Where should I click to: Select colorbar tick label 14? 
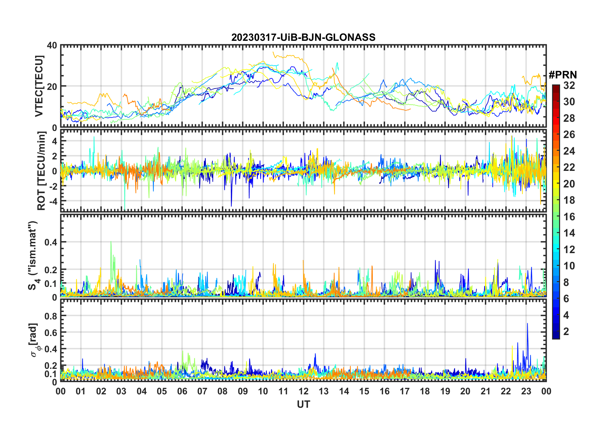click(x=569, y=233)
